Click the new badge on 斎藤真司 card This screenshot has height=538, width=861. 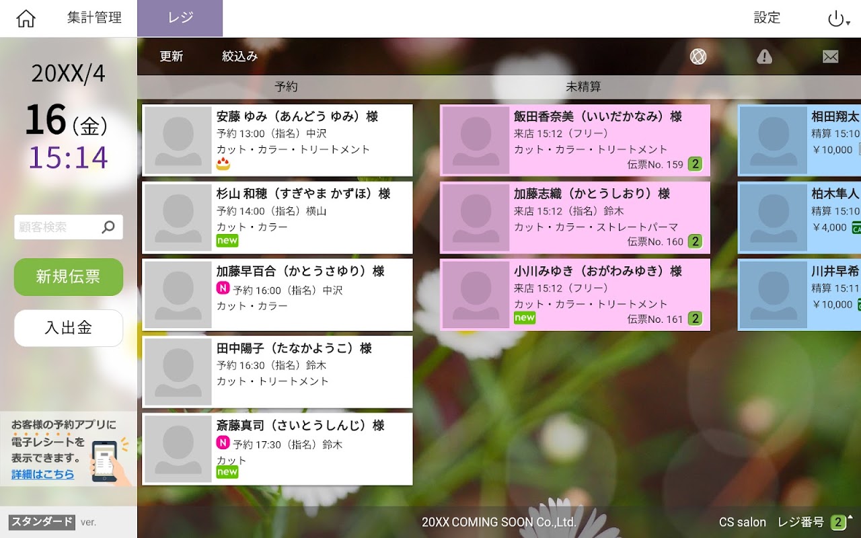point(227,472)
